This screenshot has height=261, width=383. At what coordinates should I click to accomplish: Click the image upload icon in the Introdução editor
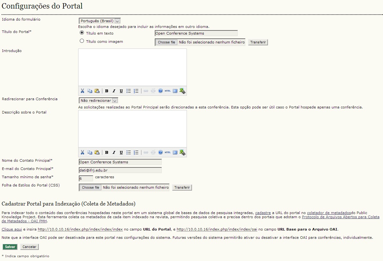point(182,91)
